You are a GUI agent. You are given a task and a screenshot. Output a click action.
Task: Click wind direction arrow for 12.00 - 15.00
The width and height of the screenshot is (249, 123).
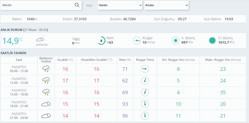coord(145,81)
